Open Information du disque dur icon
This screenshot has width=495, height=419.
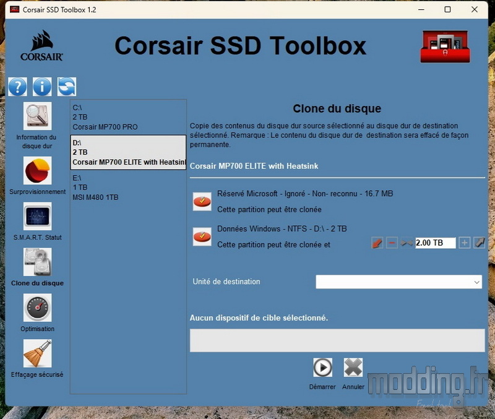37,116
